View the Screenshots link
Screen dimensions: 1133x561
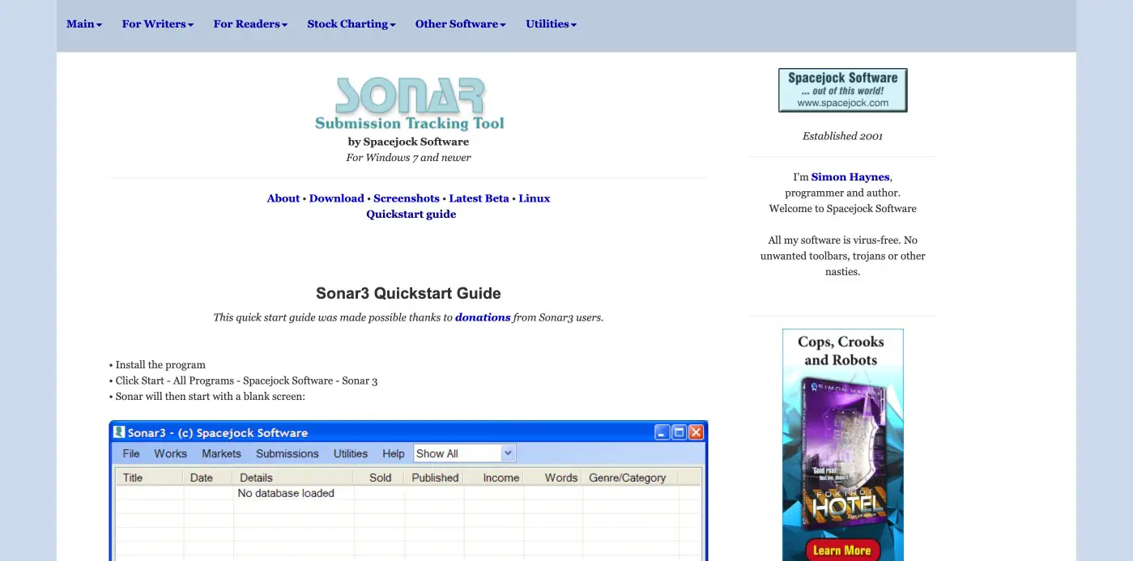[x=407, y=198]
